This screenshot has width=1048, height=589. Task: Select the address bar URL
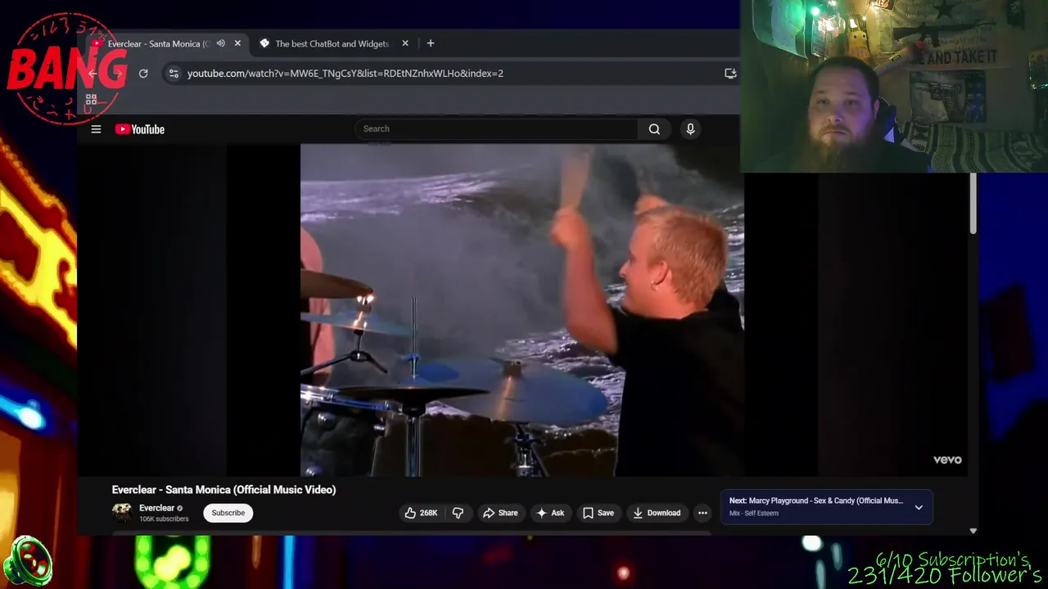click(x=345, y=74)
